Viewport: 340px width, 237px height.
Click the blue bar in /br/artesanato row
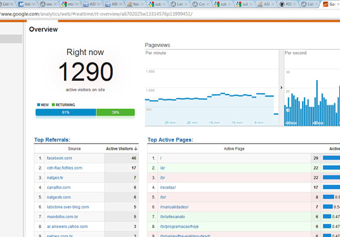click(327, 216)
